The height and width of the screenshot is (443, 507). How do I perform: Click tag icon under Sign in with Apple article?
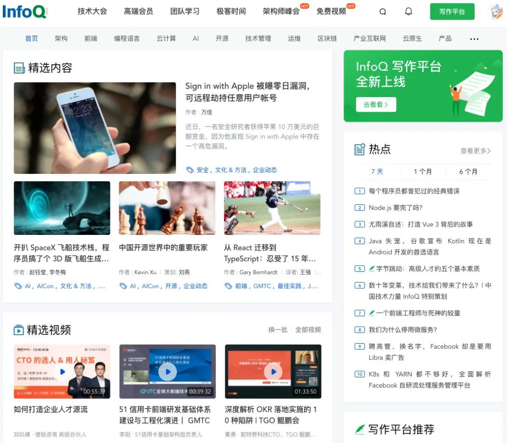tap(190, 170)
